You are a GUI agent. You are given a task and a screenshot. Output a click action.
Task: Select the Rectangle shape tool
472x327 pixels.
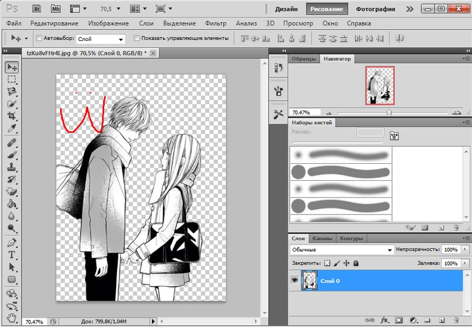tap(12, 280)
